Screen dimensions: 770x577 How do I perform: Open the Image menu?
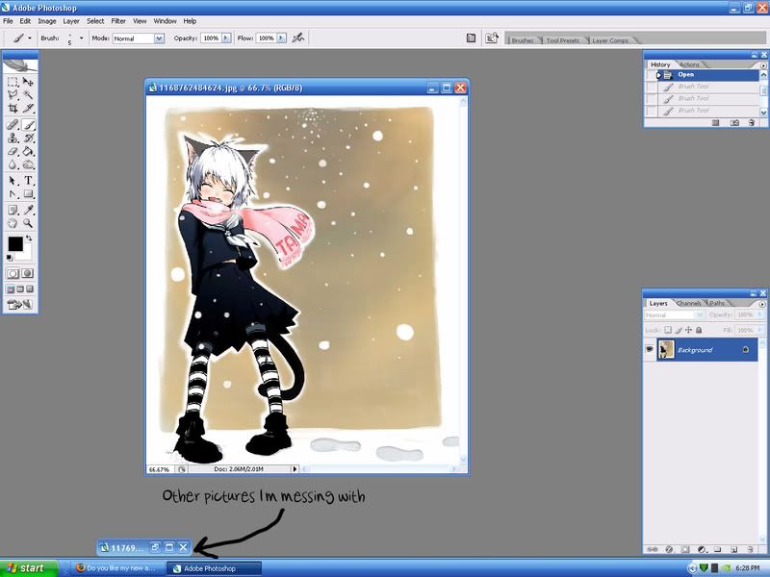(x=47, y=21)
